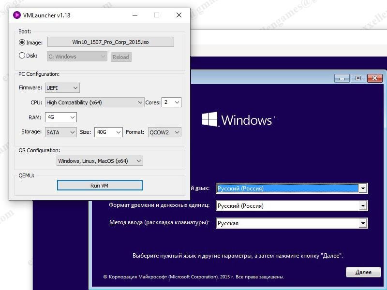Click the 'RAM:' label
The width and height of the screenshot is (387, 290).
35,117
